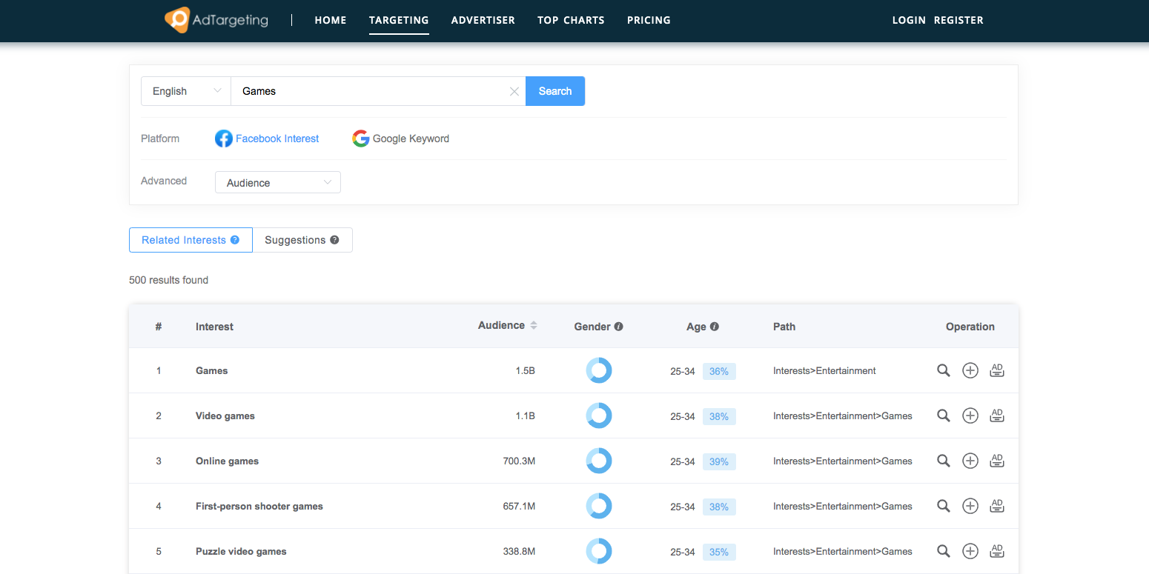Click the AD icon in Games row
The width and height of the screenshot is (1149, 574).
pyautogui.click(x=997, y=370)
